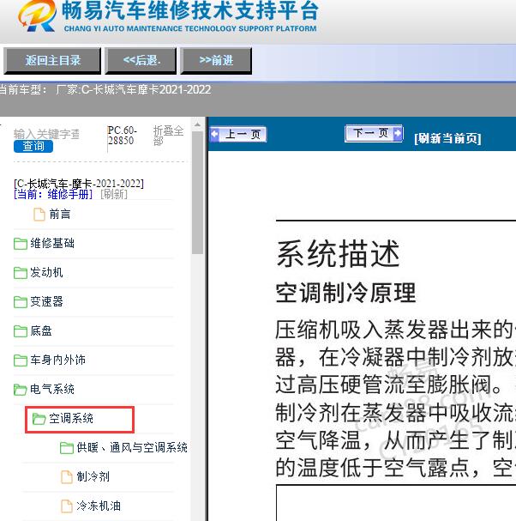Expand the 维修基础 folder icon
The width and height of the screenshot is (516, 521).
[21, 244]
